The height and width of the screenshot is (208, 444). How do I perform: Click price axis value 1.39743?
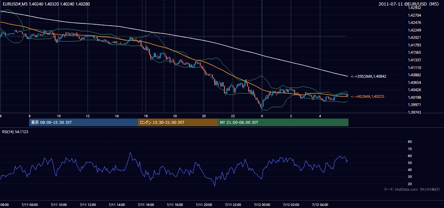pos(414,112)
